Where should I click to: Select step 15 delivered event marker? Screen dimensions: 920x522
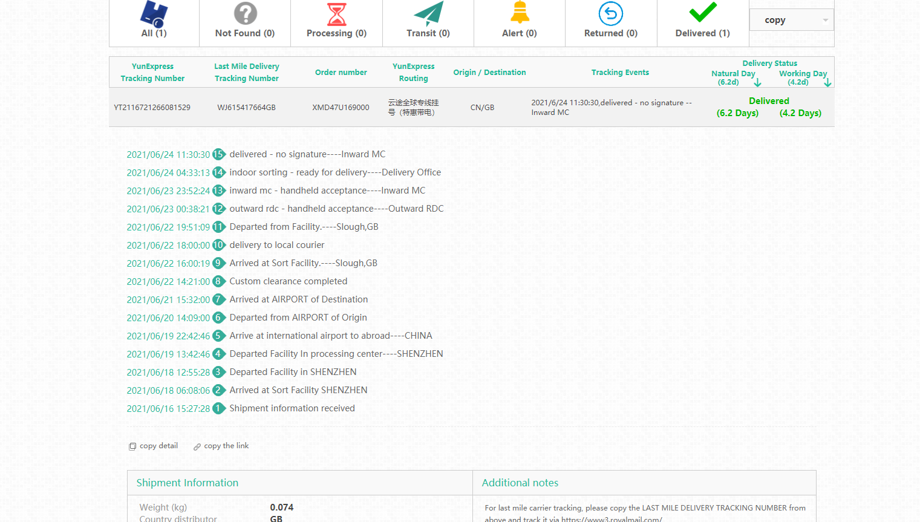pyautogui.click(x=218, y=155)
